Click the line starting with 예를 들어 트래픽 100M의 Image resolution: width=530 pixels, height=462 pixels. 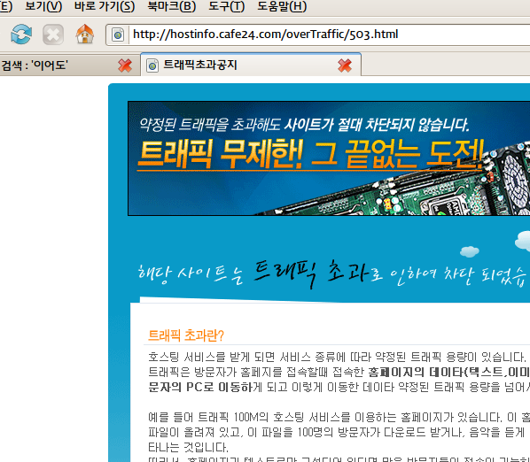(x=339, y=418)
